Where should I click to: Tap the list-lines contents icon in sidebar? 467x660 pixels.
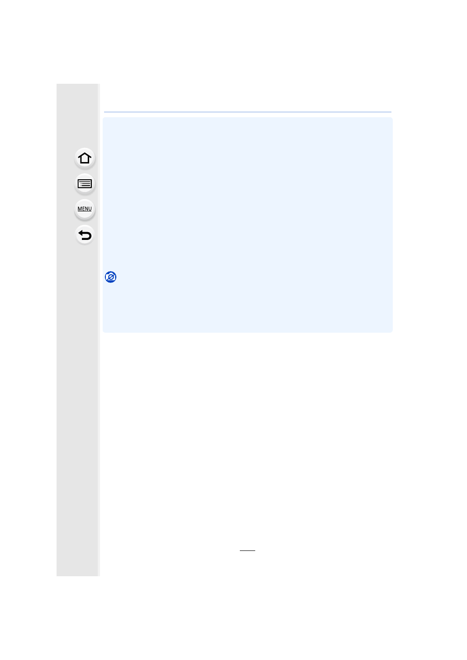[x=85, y=184]
